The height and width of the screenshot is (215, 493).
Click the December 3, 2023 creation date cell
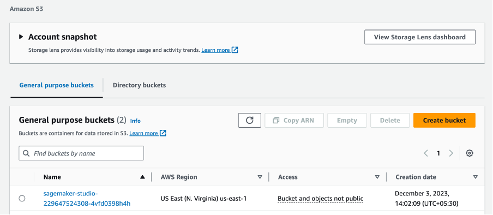tap(426, 199)
